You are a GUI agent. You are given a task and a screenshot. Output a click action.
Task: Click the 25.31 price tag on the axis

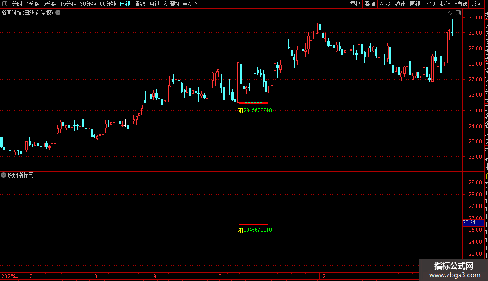click(x=473, y=223)
